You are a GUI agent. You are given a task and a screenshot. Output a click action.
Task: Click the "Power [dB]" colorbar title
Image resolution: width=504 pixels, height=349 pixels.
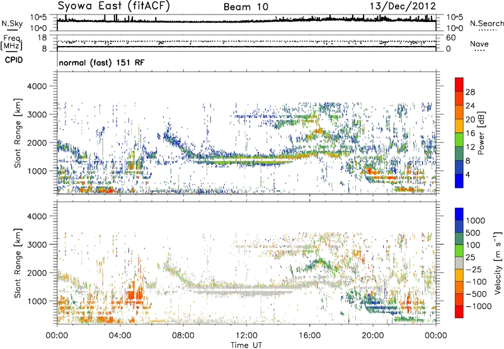pos(481,133)
